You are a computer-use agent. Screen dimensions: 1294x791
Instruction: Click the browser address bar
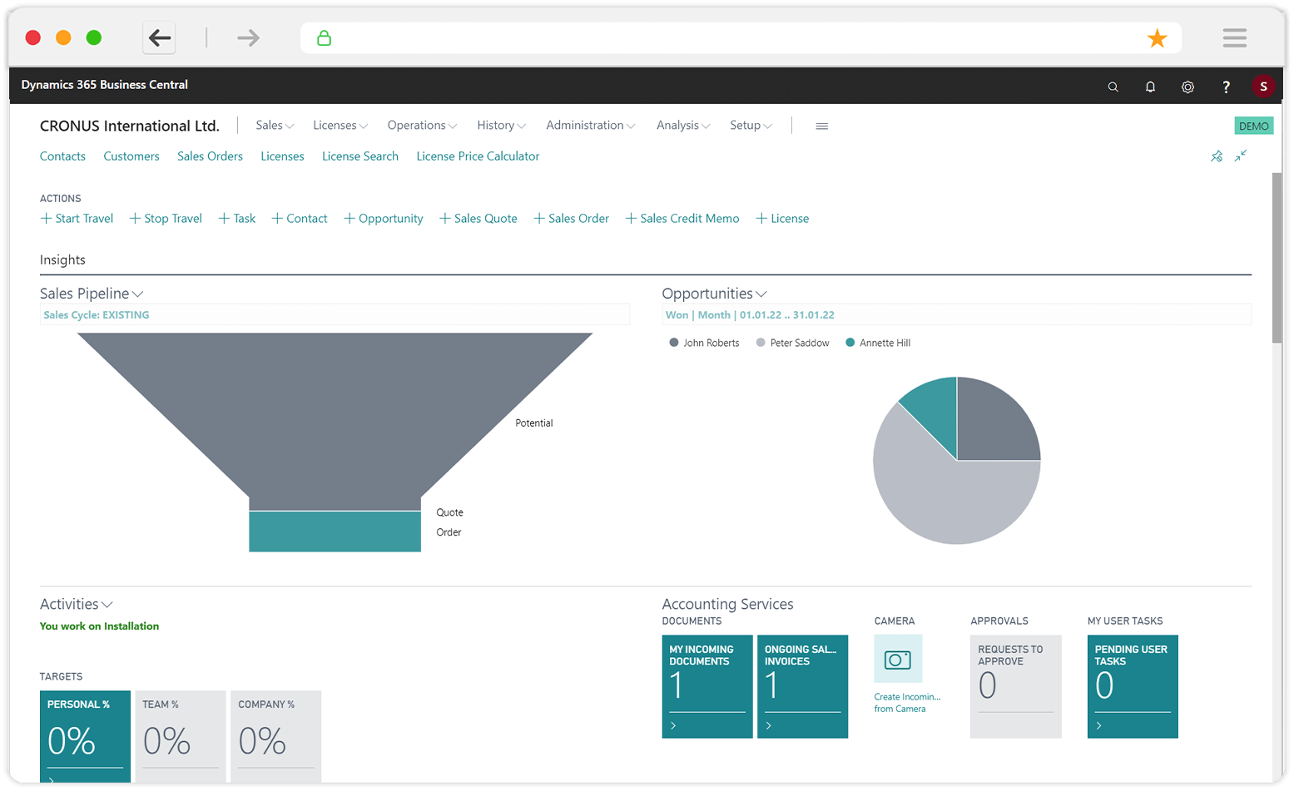coord(741,38)
